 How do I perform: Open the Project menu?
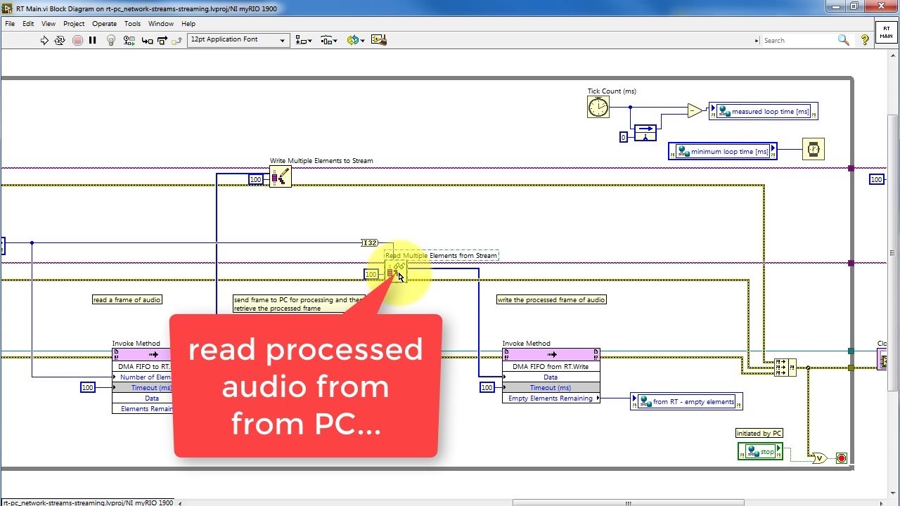[74, 23]
